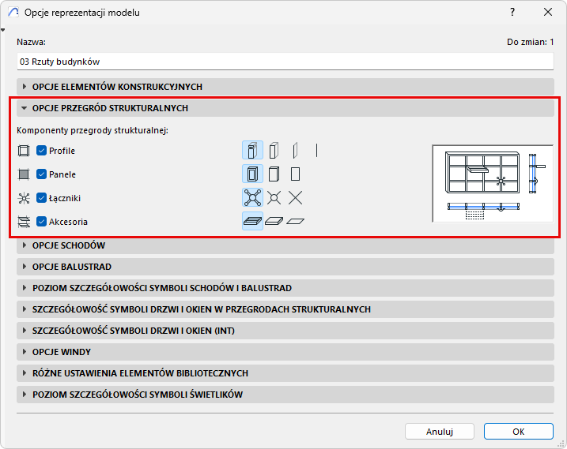Select full detail Profile display icon
Image resolution: width=567 pixels, height=449 pixels.
pos(252,151)
